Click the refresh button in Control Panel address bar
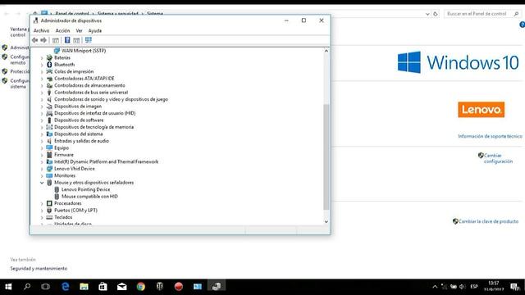Image resolution: width=525 pixels, height=295 pixels. click(x=436, y=14)
